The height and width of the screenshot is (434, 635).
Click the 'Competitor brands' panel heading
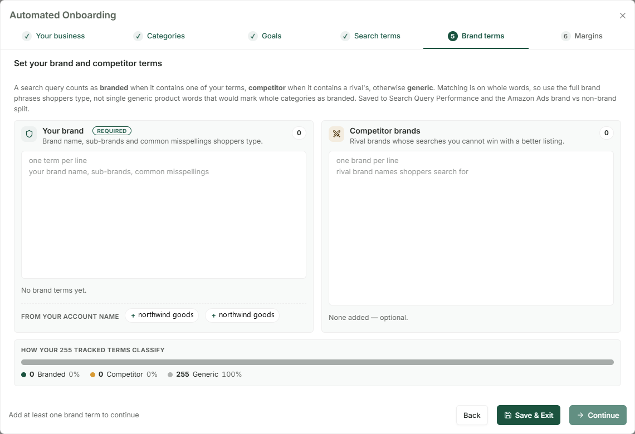pos(385,131)
